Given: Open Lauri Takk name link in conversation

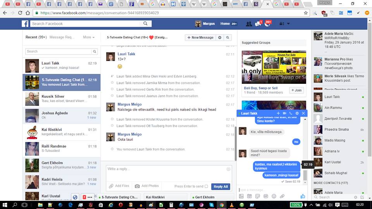Looking at the screenshot, I should pyautogui.click(x=126, y=54).
